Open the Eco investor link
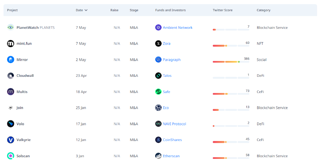Screen dimensions: 322x168 click(166, 108)
